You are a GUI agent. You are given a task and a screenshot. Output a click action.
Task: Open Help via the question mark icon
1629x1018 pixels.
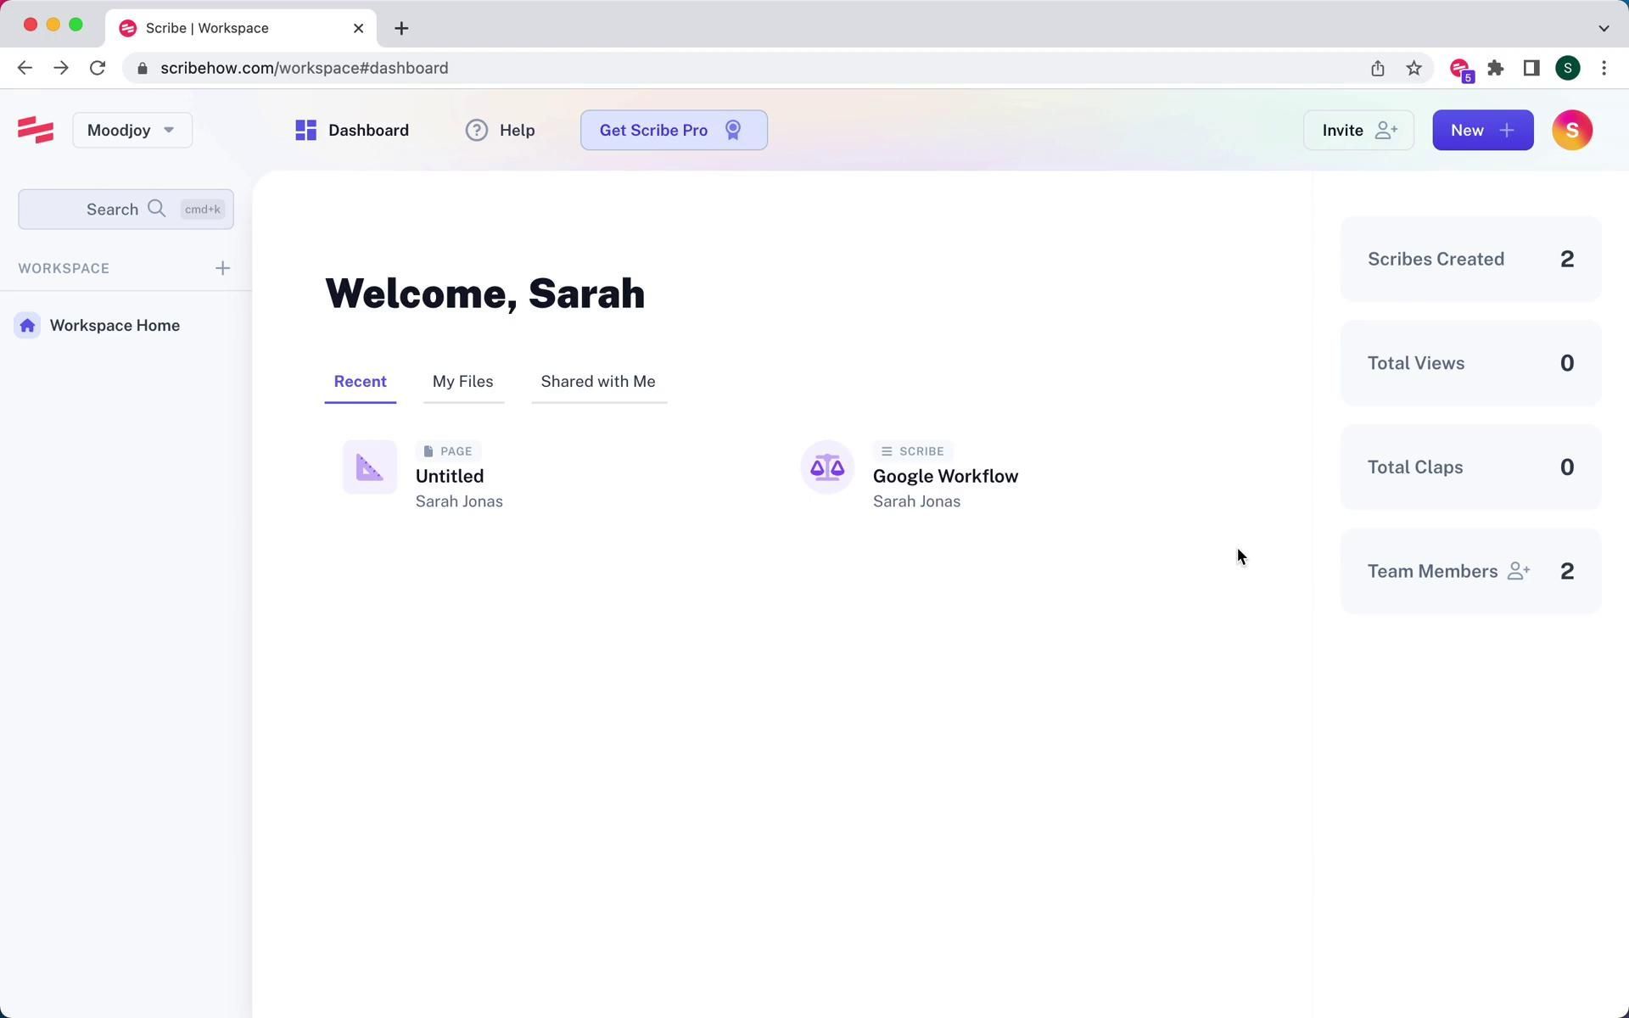(476, 130)
